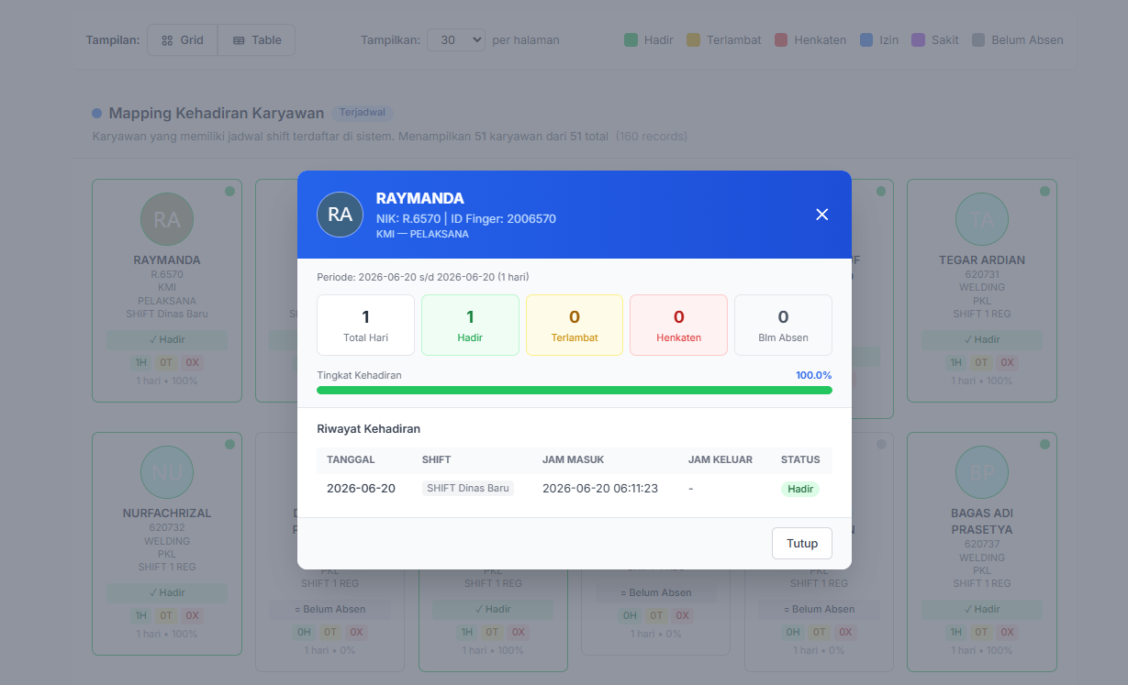Click Hadir status bar on Bagas Adi Prasetya card
This screenshot has height=685, width=1128.
point(982,609)
